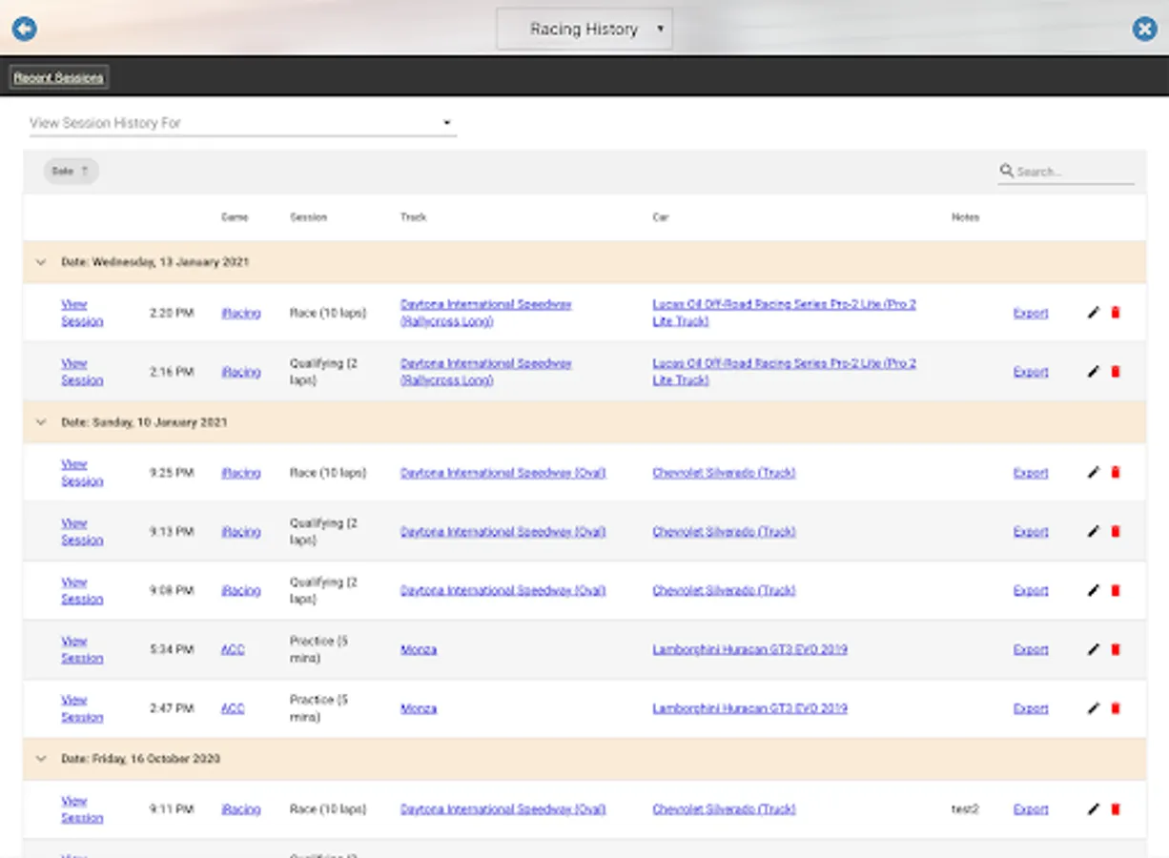Click the blue back arrow icon
This screenshot has width=1169, height=858.
pos(24,29)
